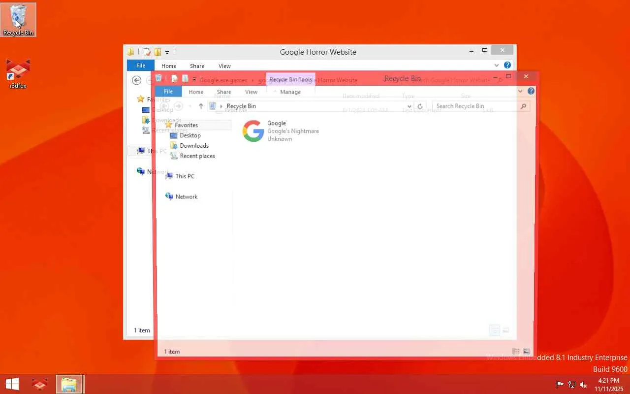Screen dimensions: 630x394
Task: Switch Recycle Bin to details view
Action: coord(516,351)
